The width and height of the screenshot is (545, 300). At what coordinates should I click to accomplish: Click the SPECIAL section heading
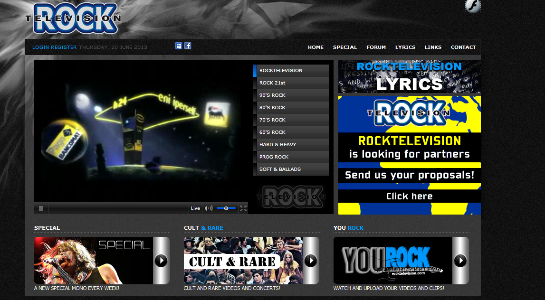pyautogui.click(x=47, y=228)
